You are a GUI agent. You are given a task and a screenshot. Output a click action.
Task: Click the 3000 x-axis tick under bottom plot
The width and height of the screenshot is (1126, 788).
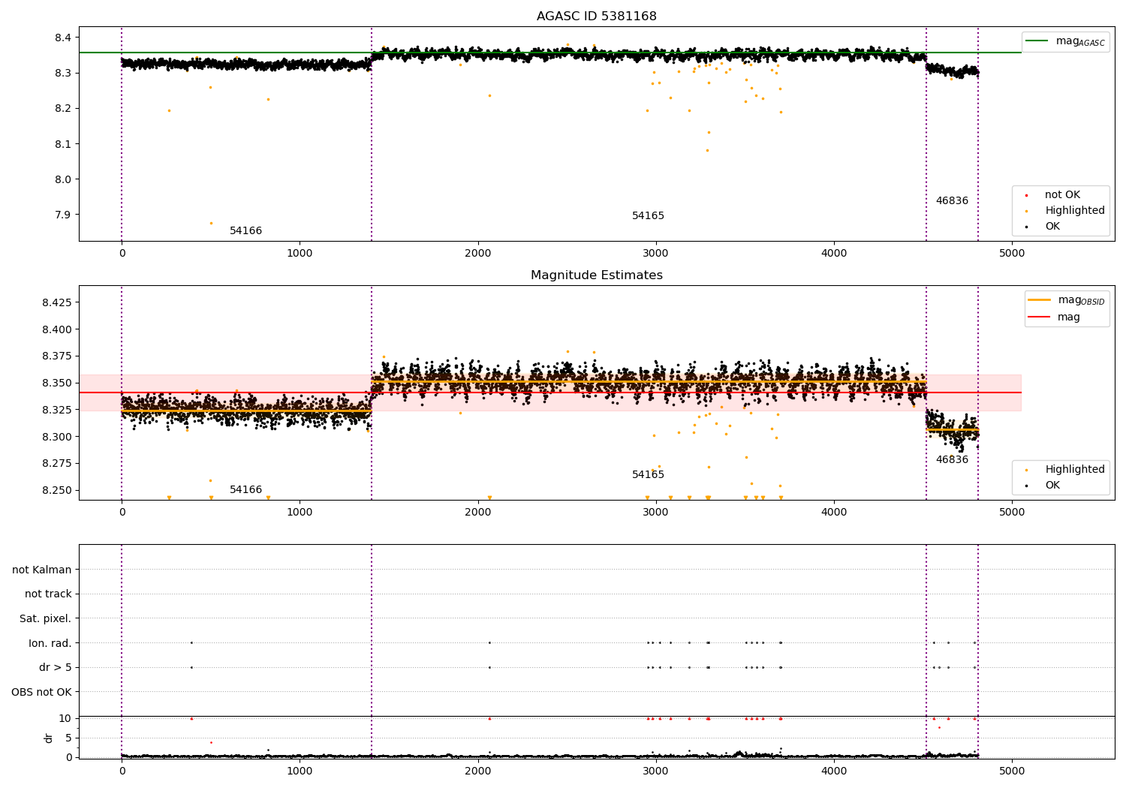656,771
